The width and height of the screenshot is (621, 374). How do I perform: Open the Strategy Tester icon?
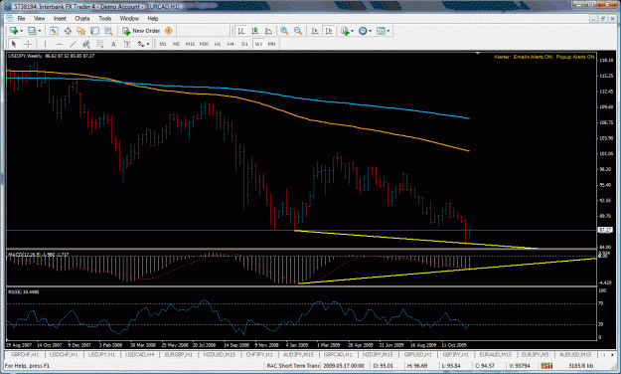108,31
